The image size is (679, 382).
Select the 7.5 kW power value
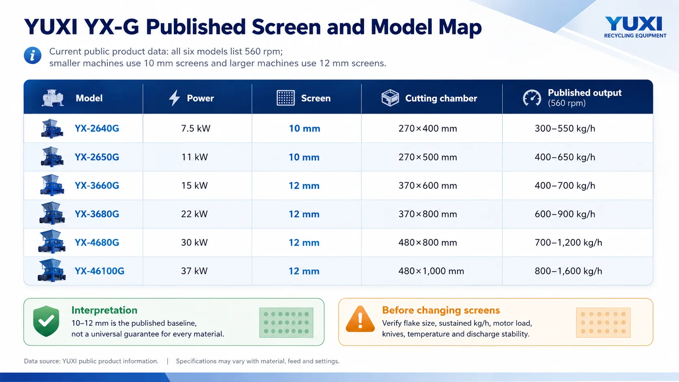(x=196, y=128)
